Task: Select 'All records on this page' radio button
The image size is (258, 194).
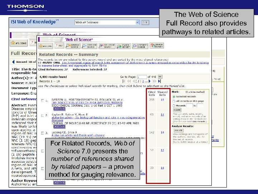Action: click(174, 101)
